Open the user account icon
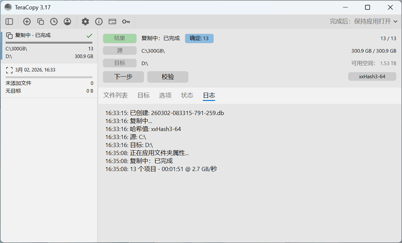The image size is (402, 243). 67,22
